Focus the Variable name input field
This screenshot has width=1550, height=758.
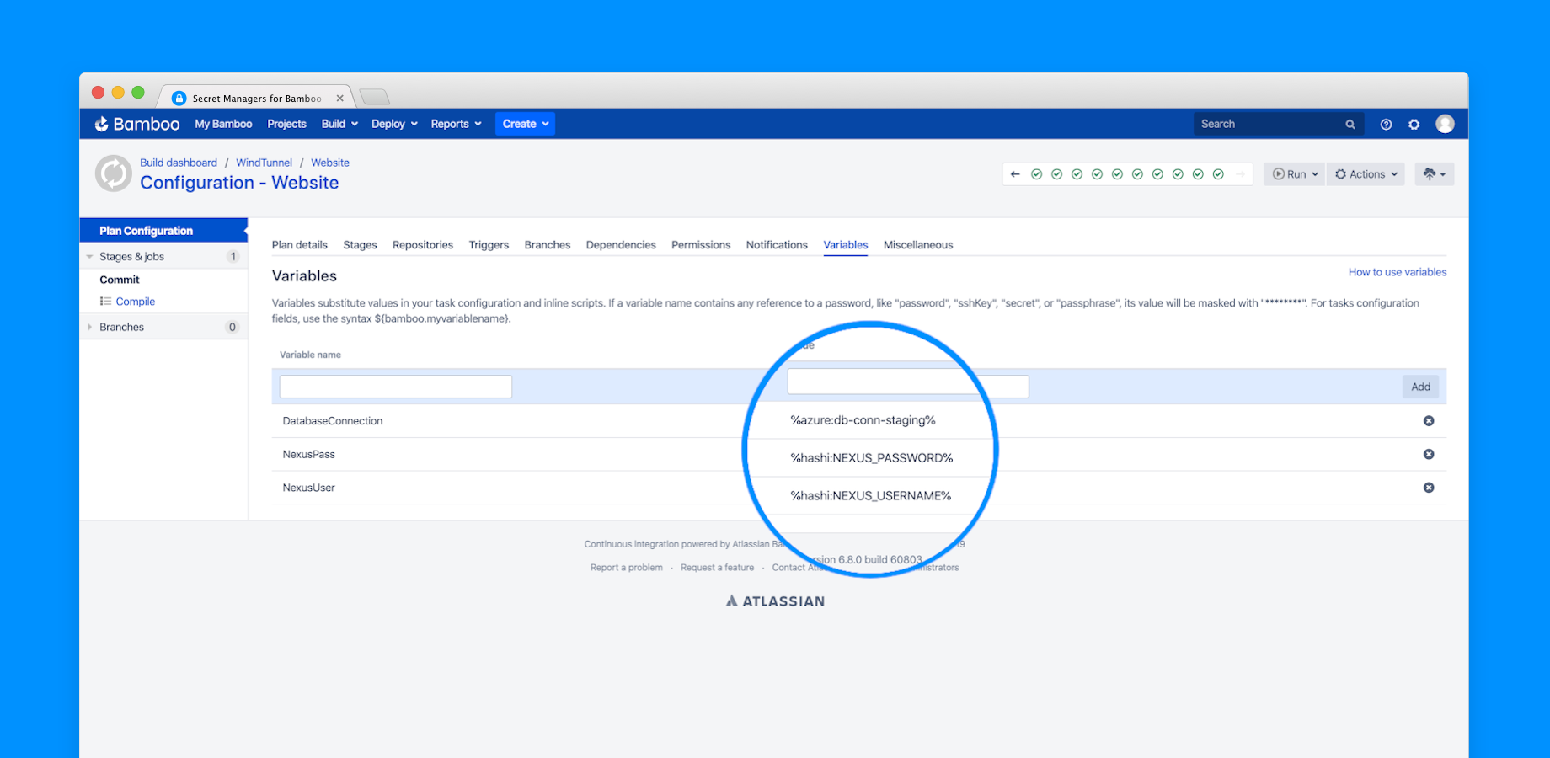tap(396, 387)
